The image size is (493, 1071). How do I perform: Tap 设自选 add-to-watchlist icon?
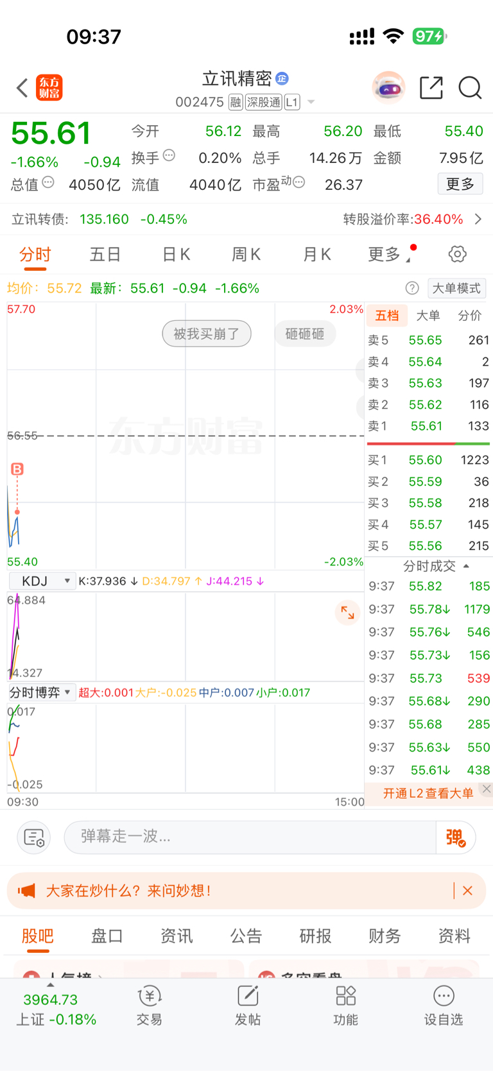click(444, 1006)
